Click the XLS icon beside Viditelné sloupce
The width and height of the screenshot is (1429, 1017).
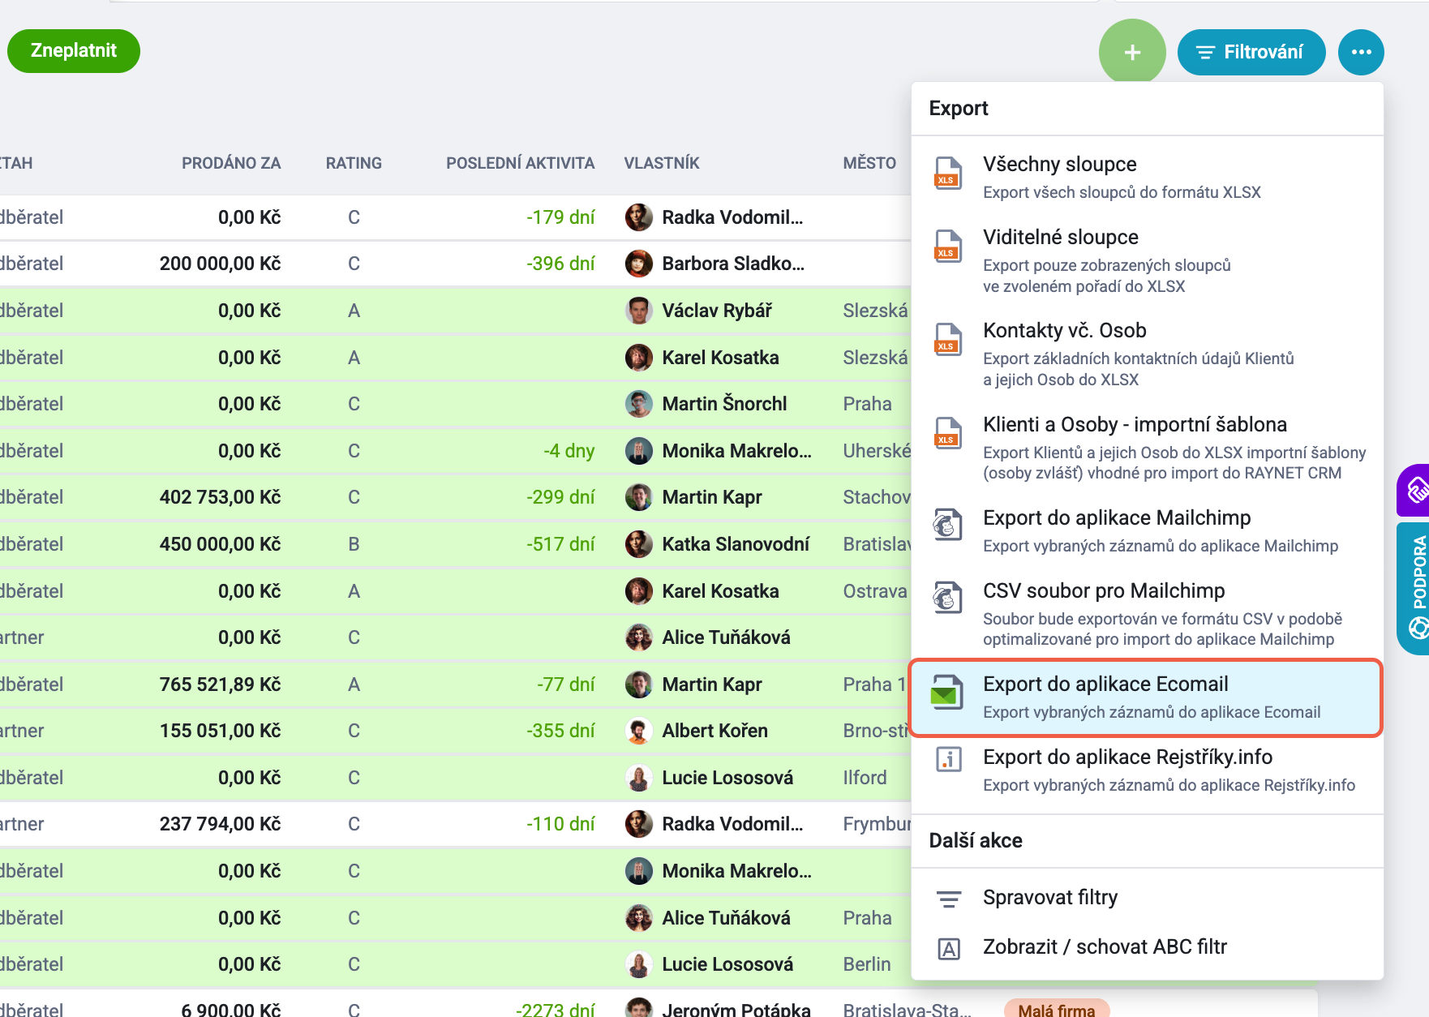point(948,247)
